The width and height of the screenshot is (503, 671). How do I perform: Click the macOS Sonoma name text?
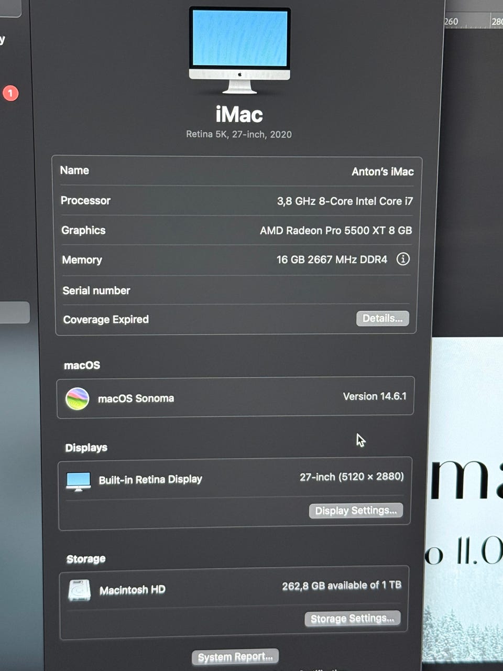pos(136,398)
